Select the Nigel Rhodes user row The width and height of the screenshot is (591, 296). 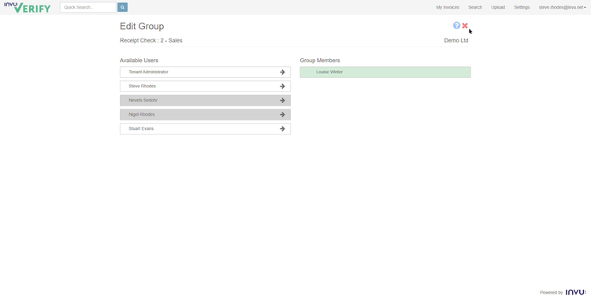205,114
